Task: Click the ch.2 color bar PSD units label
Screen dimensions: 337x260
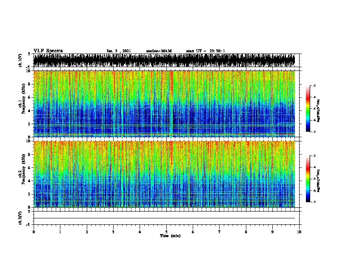Action: 319,181
